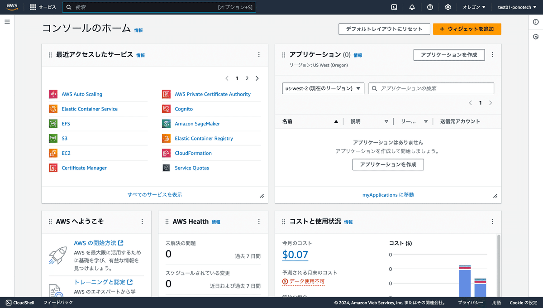
Task: Open settings gear in top bar
Action: [448, 7]
